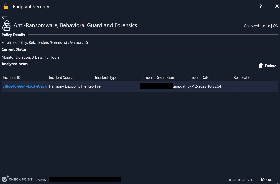Viewport: 280px width, 184px height.
Task: Open incident ID 7fffde40 link
Action: click(x=25, y=86)
